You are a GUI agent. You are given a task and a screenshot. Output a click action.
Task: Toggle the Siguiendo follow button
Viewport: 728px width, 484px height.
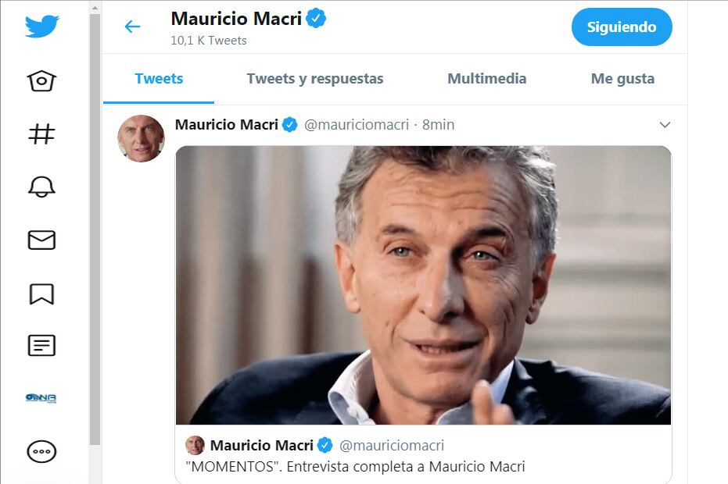tap(621, 27)
